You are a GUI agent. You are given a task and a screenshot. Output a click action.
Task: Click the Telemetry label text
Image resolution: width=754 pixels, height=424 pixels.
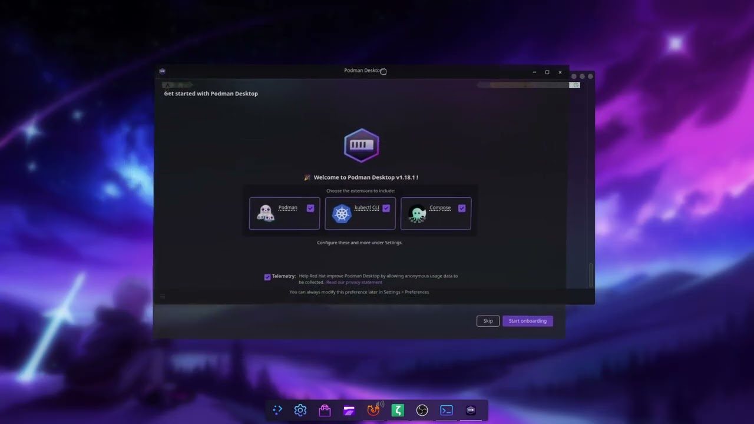coord(283,276)
